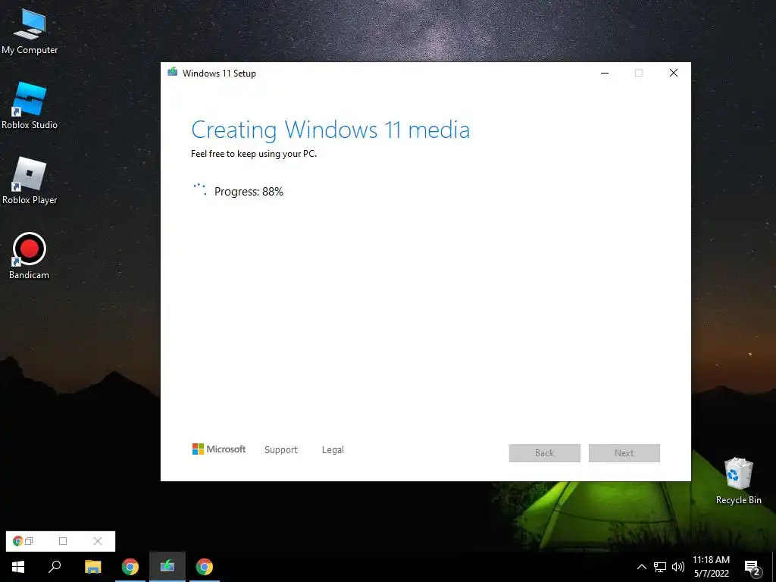Click the Chrome icon in small floating window
Image resolution: width=776 pixels, height=582 pixels.
click(x=18, y=541)
